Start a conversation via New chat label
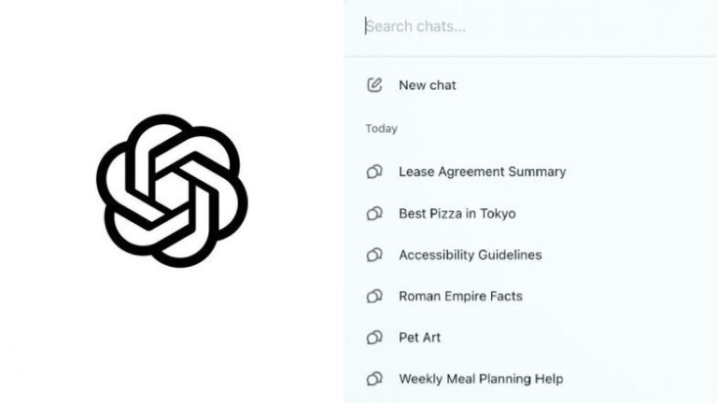 coord(428,85)
